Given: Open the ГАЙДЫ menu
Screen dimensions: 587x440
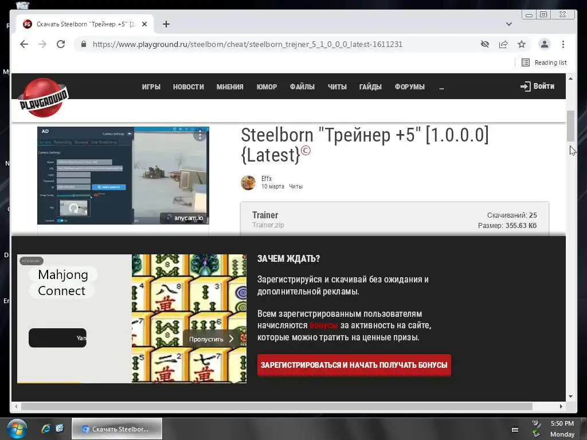Looking at the screenshot, I should (370, 87).
